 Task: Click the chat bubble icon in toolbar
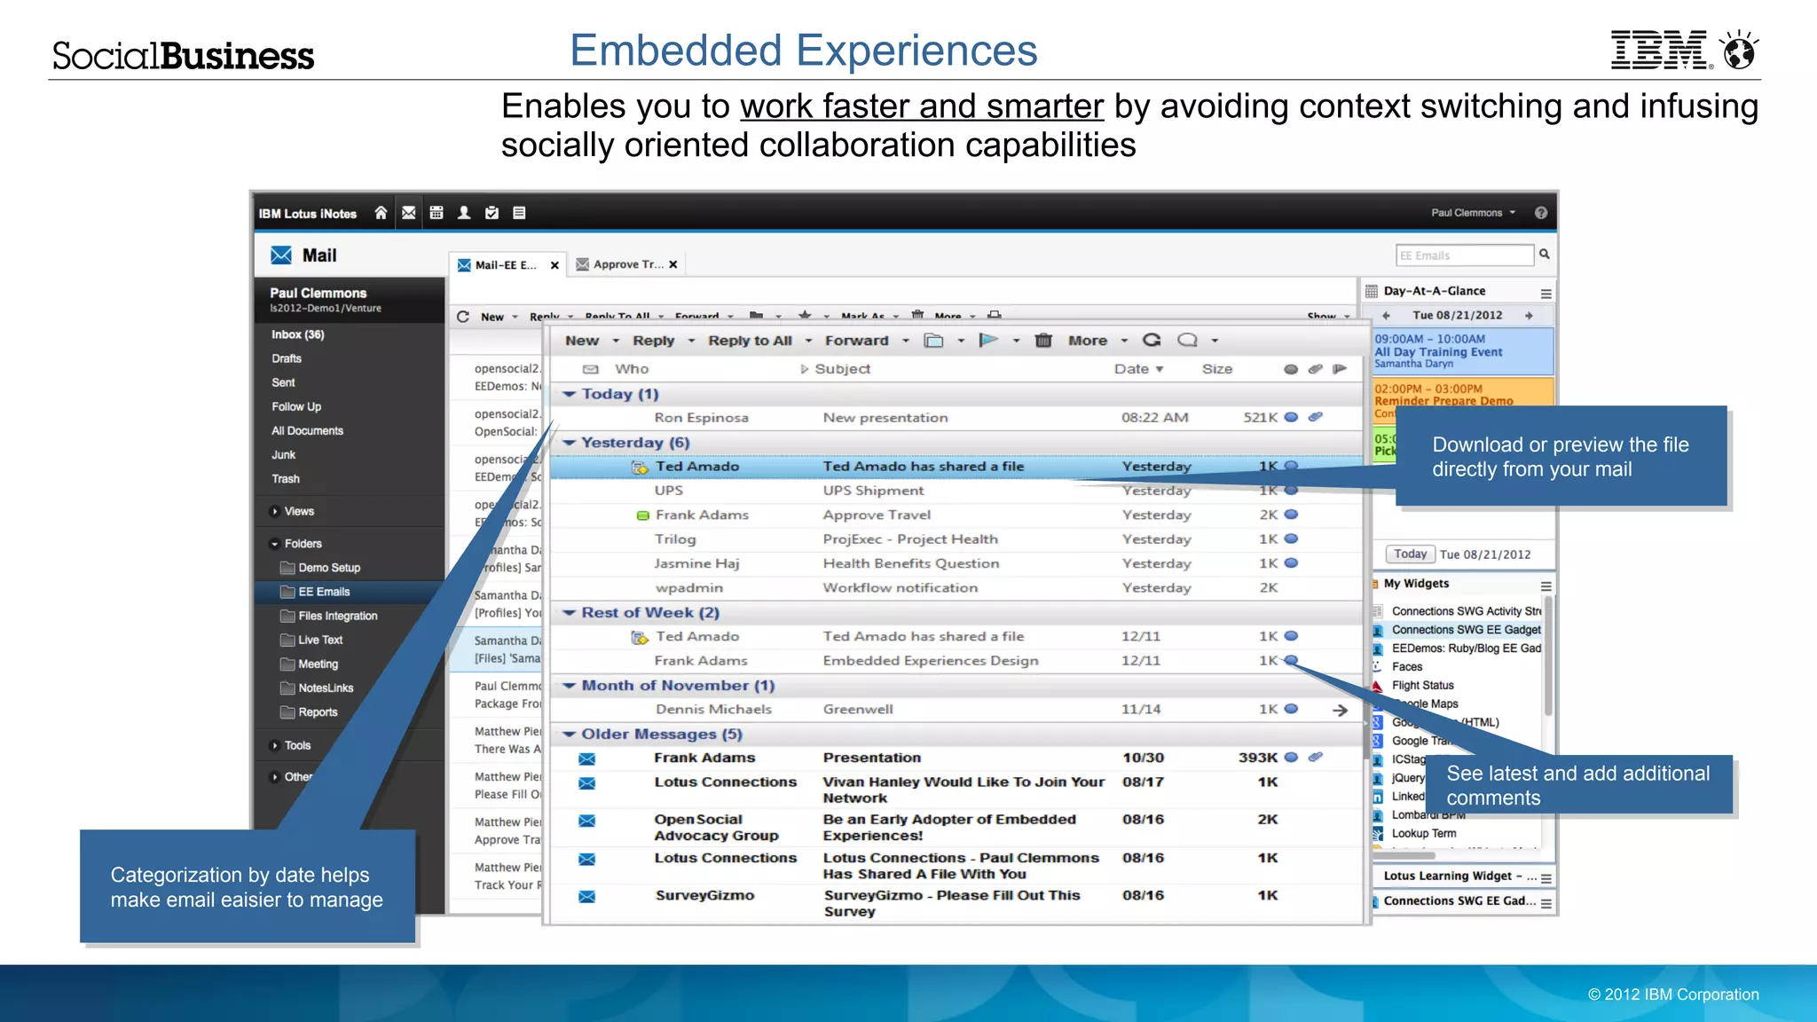[x=1187, y=340]
